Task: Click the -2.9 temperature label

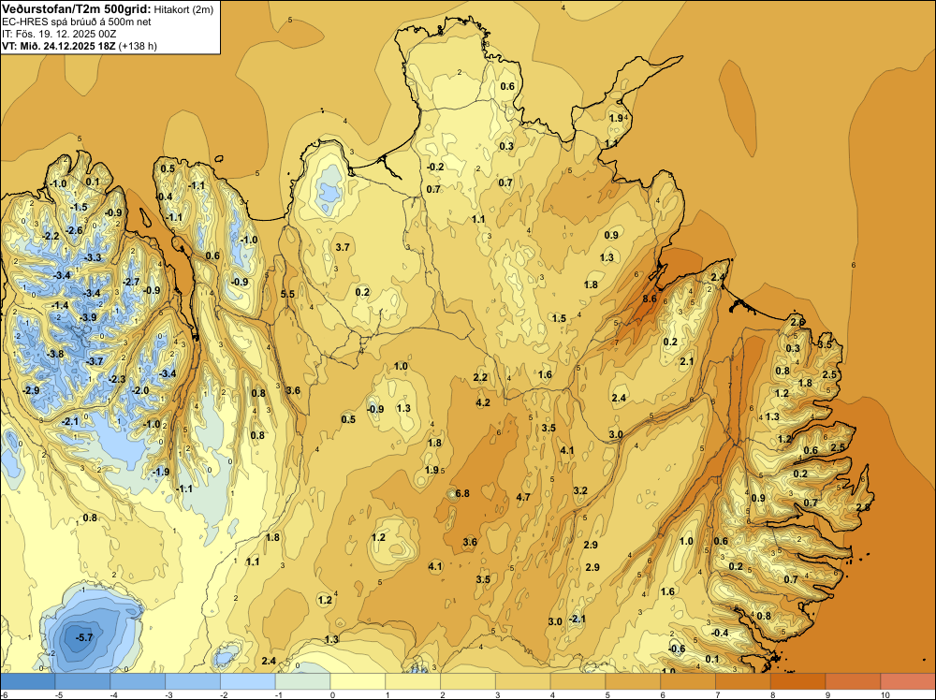Action: pyautogui.click(x=31, y=390)
